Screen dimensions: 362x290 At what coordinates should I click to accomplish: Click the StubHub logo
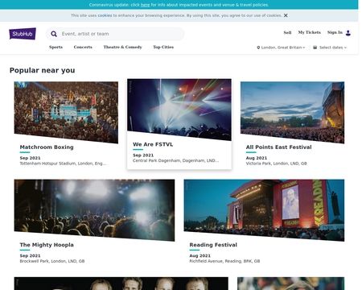pos(23,34)
